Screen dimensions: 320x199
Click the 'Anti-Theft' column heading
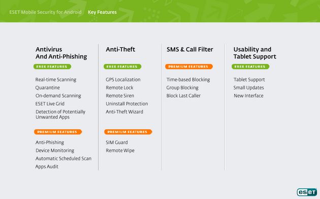(x=120, y=49)
